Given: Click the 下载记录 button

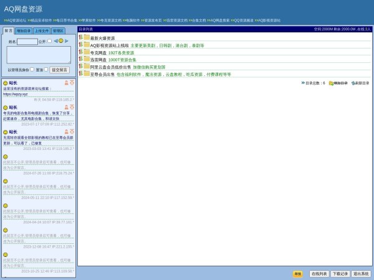Looking at the screenshot, I should [x=340, y=274].
